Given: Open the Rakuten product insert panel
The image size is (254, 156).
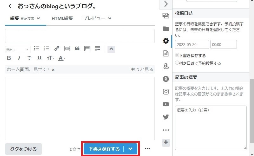Looking at the screenshot, I should [x=166, y=79].
